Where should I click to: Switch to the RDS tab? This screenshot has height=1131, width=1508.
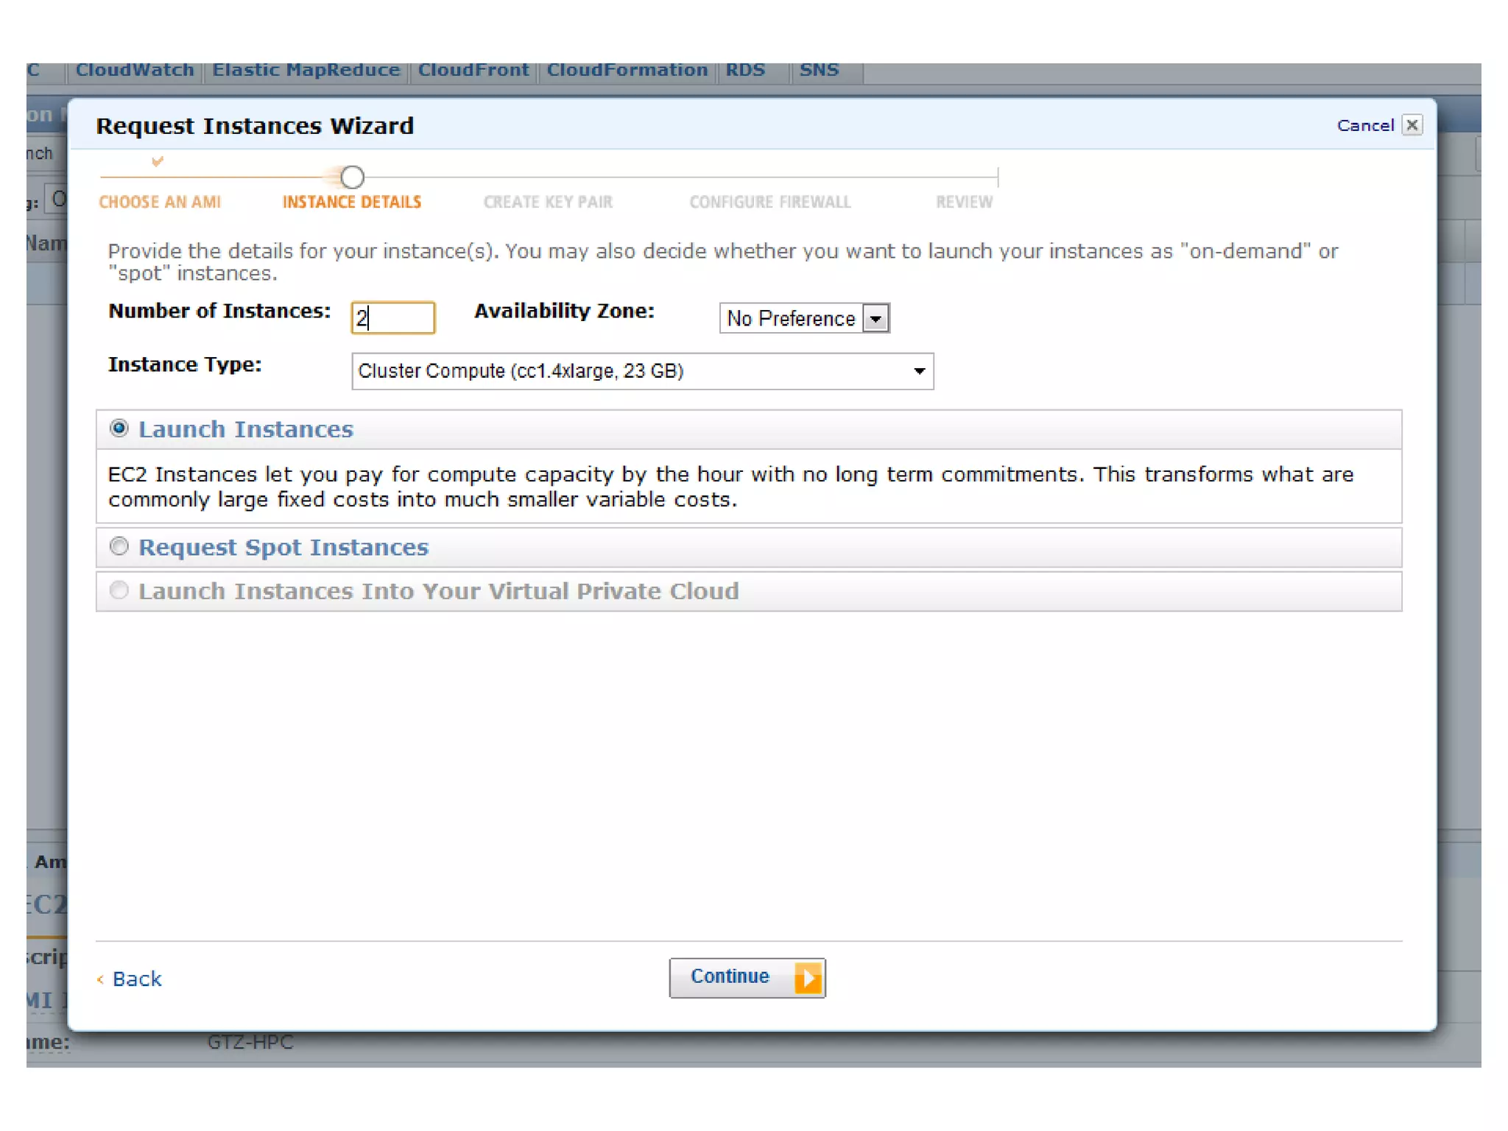tap(745, 70)
